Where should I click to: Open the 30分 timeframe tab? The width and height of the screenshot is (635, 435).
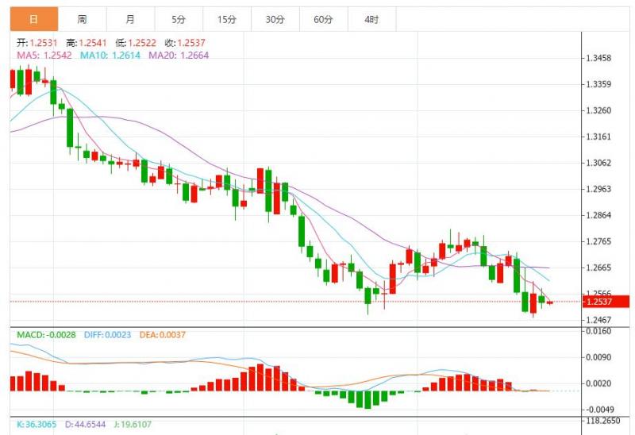pos(275,19)
